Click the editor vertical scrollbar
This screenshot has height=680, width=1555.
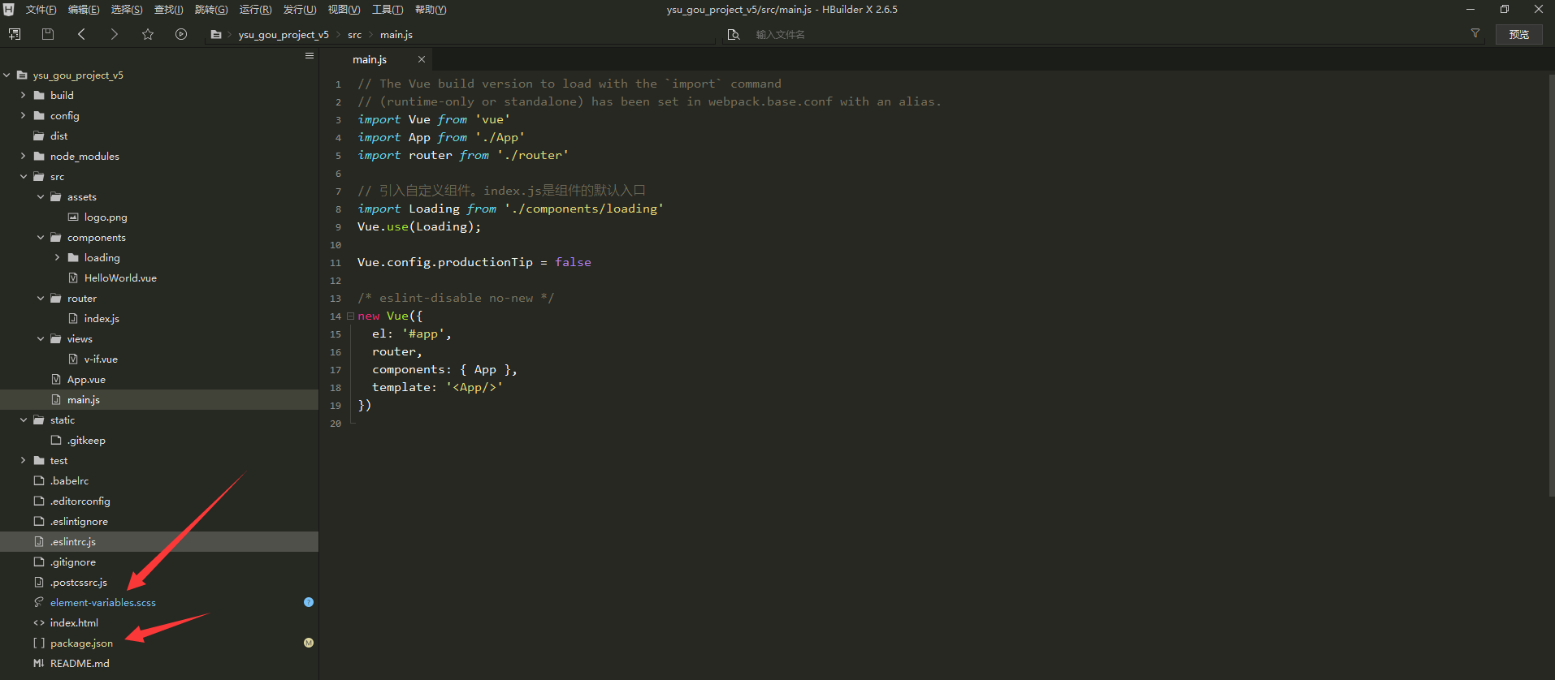click(1550, 284)
